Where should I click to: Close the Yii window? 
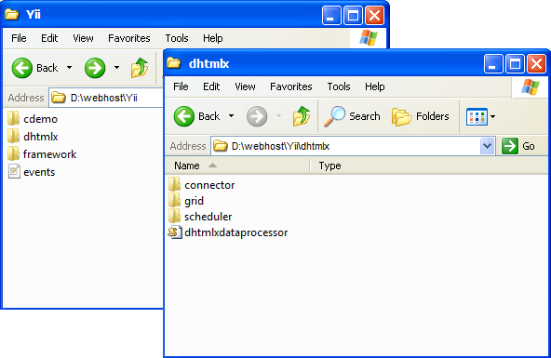pos(374,16)
